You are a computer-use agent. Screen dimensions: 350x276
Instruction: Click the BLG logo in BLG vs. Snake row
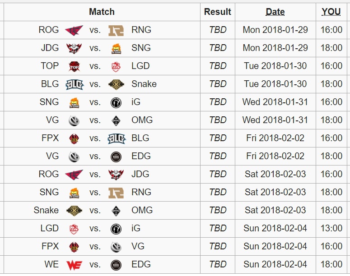click(x=75, y=84)
